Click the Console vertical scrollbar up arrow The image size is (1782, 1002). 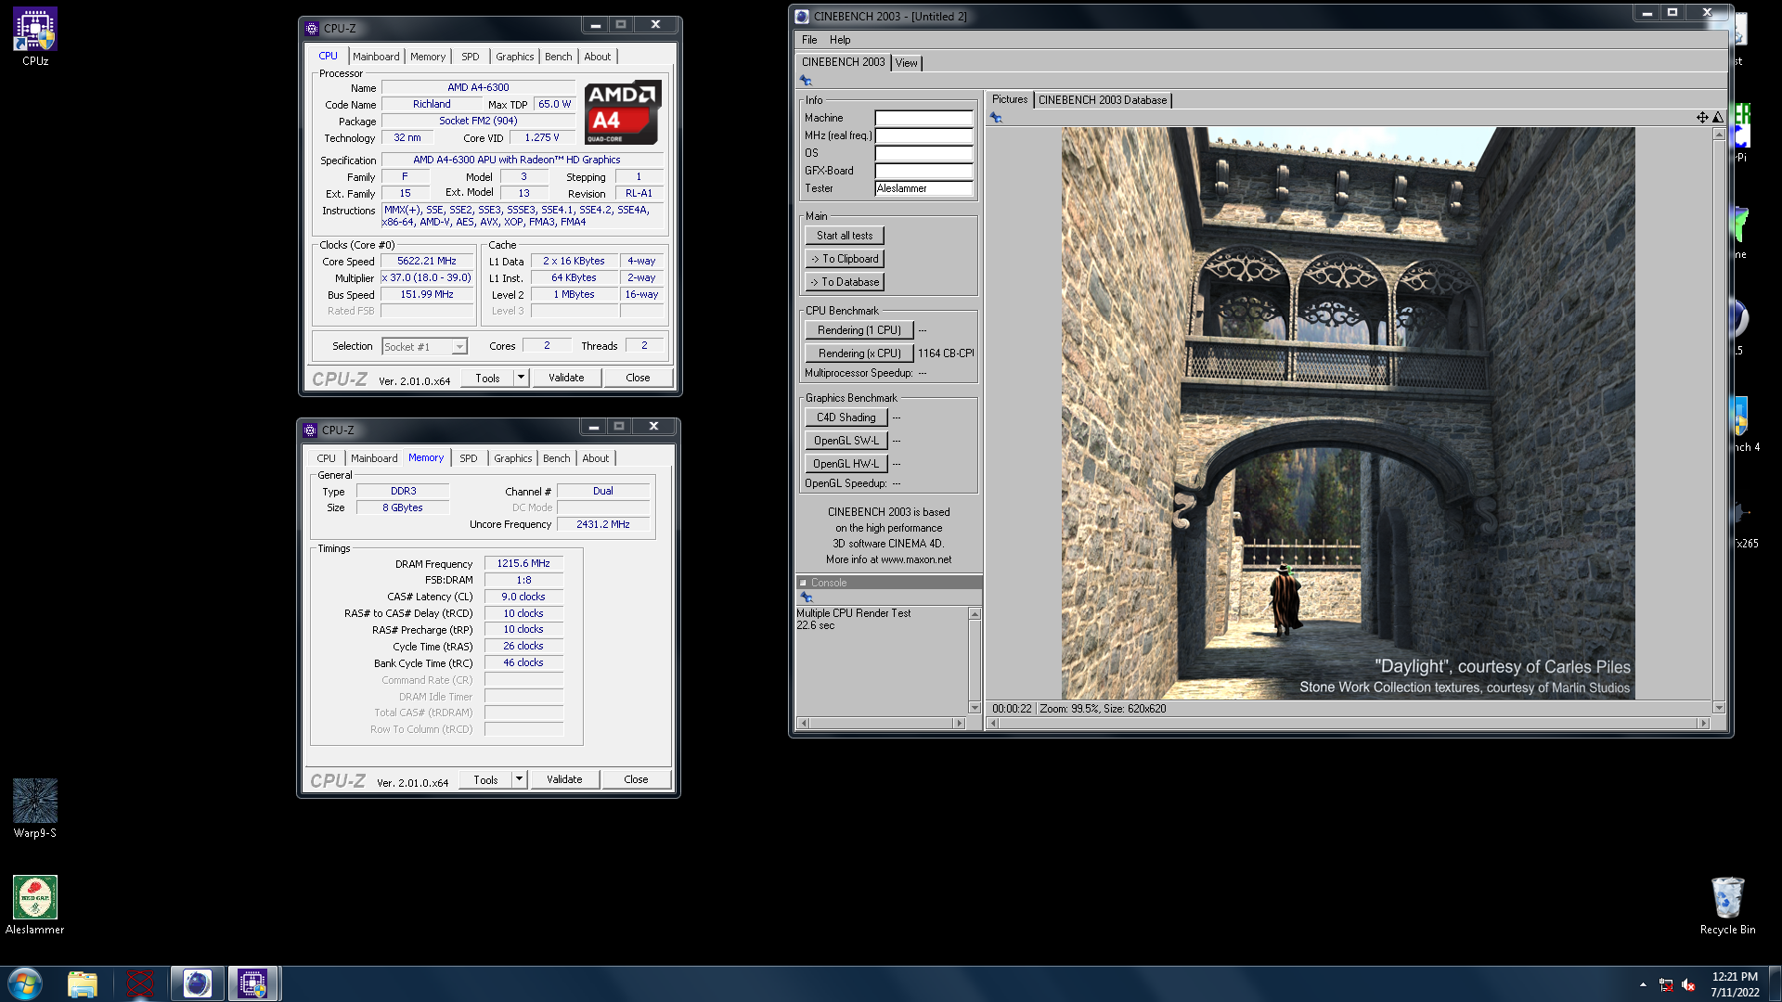coord(975,614)
